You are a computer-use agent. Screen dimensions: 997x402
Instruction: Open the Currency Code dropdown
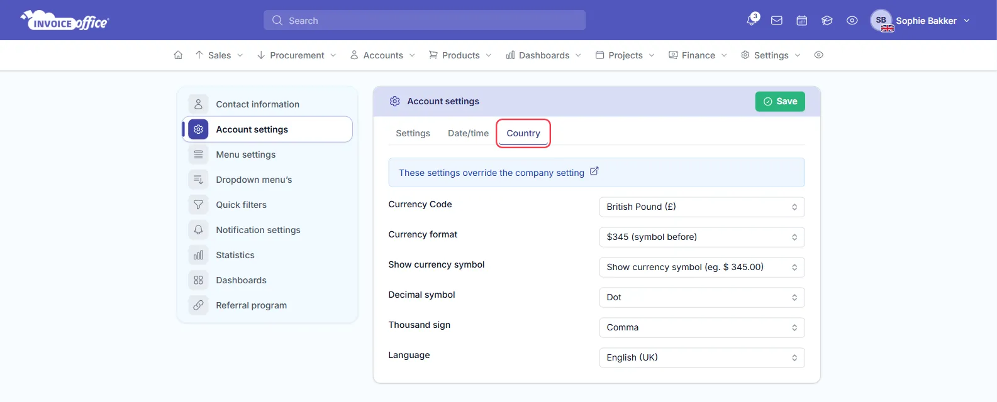point(702,207)
